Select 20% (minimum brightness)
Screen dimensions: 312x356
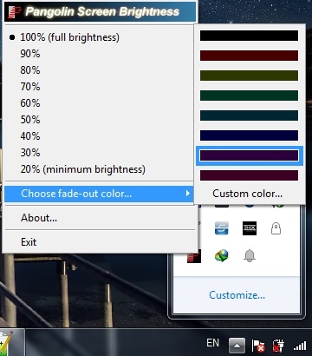[99, 169]
